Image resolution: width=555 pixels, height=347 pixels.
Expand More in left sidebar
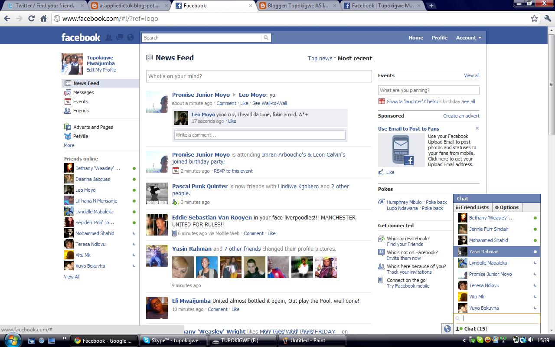69,145
